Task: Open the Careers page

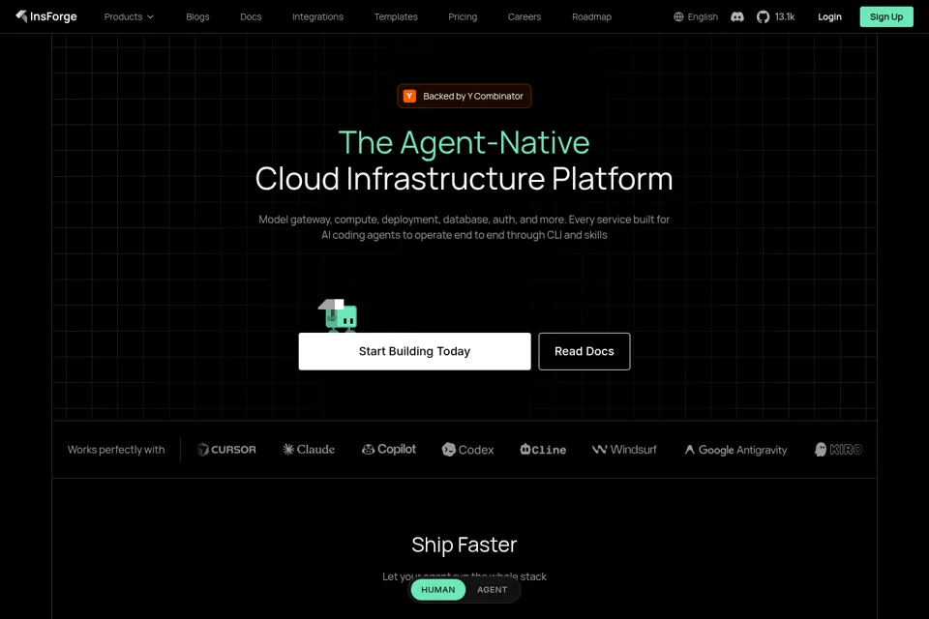Action: pos(524,16)
